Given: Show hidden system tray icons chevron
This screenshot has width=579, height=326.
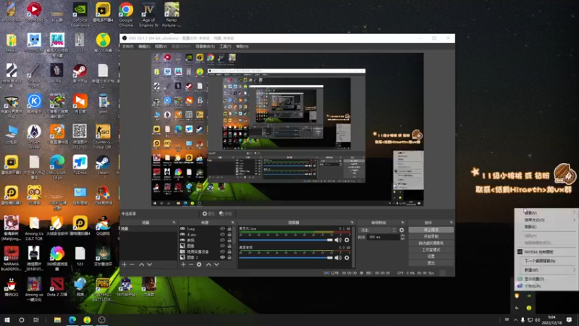Looking at the screenshot, I should tap(515, 320).
